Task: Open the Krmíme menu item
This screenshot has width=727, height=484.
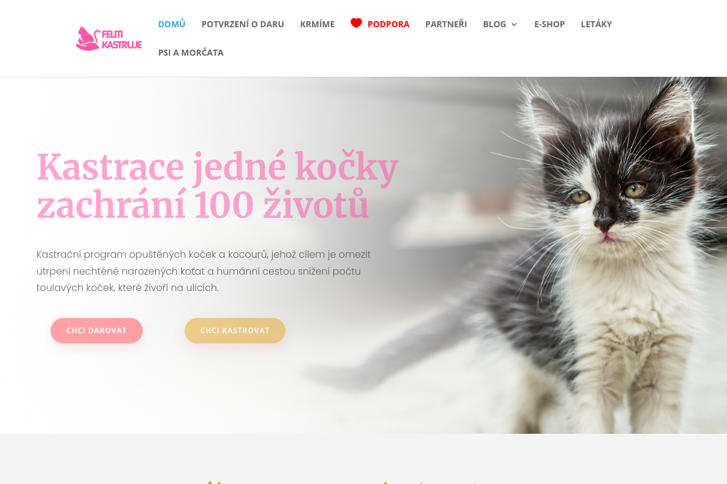Action: tap(317, 24)
